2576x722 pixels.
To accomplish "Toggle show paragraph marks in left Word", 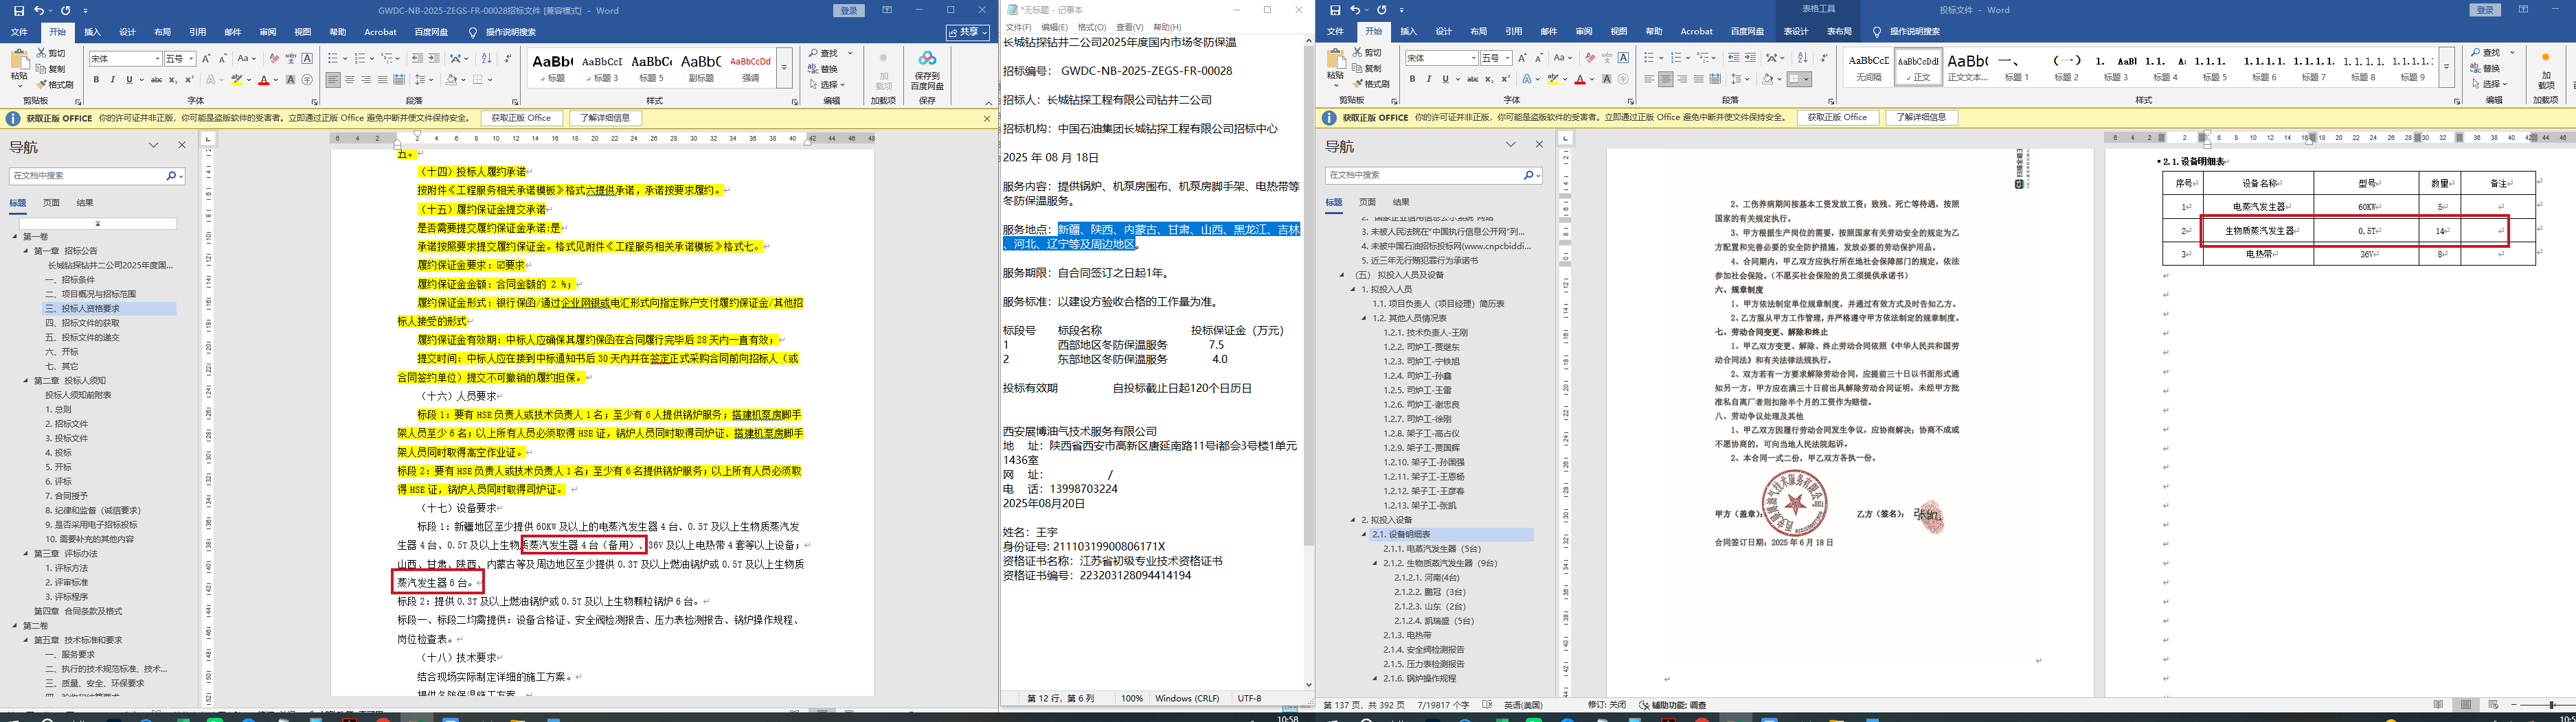I will point(507,59).
